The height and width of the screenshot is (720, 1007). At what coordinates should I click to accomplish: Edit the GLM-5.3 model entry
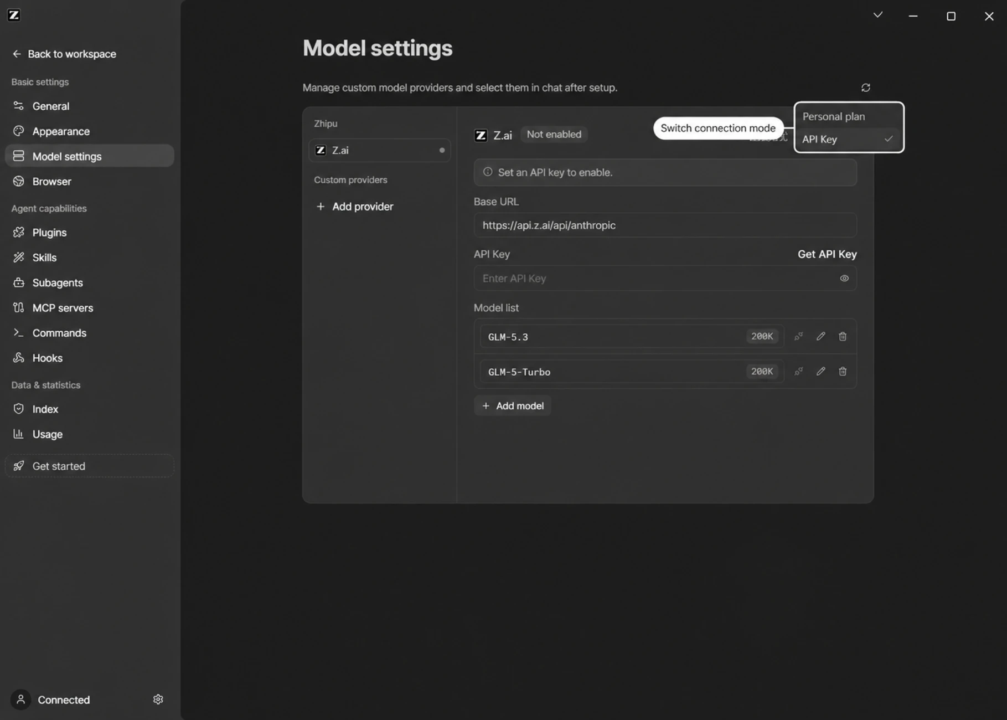pos(820,336)
